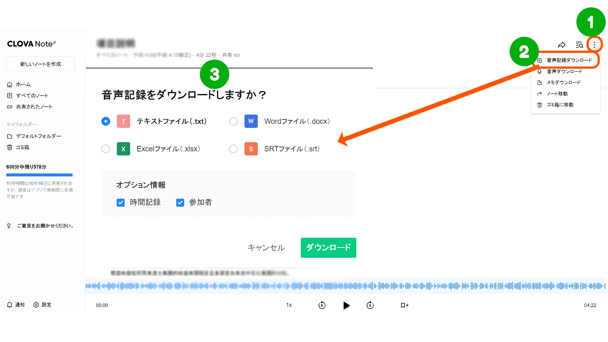Click the 04:22 total duration label
The image size is (608, 342).
tap(590, 305)
